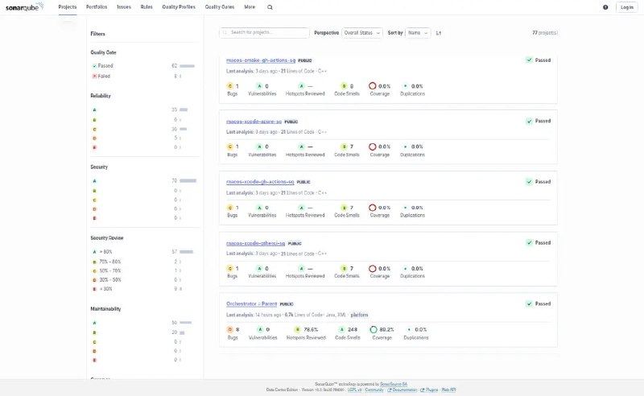The width and height of the screenshot is (644, 396).
Task: Go to the Projects tab
Action: (68, 7)
